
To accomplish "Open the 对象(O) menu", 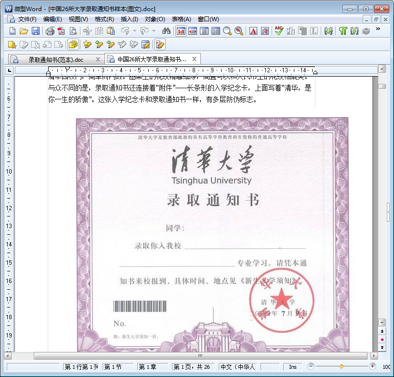I will [155, 19].
